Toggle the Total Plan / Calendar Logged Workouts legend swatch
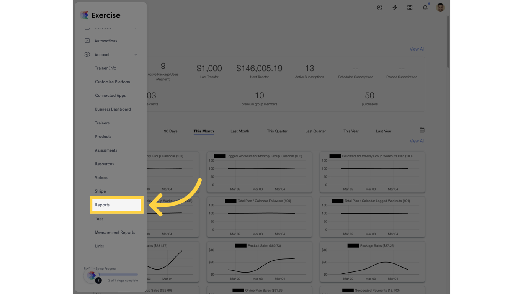The width and height of the screenshot is (523, 294). 338,201
